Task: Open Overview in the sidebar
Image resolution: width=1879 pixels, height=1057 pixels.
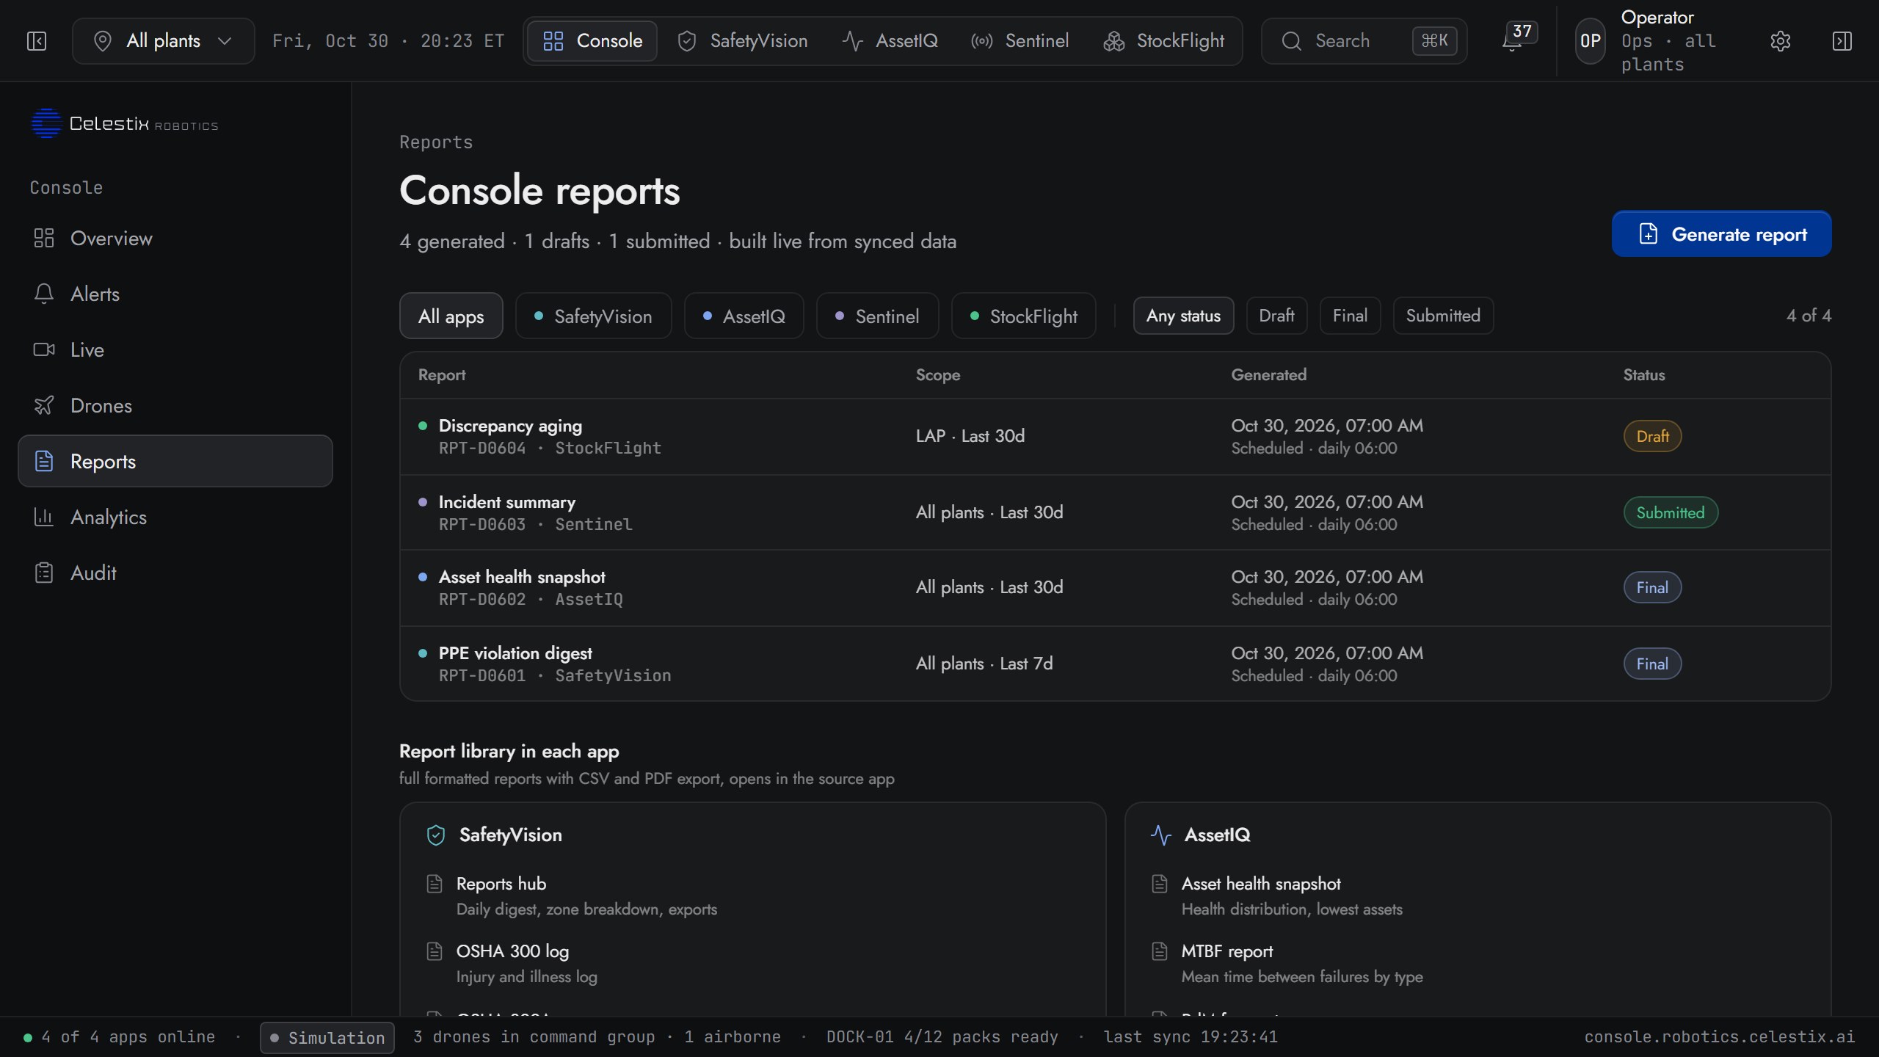Action: (x=175, y=239)
